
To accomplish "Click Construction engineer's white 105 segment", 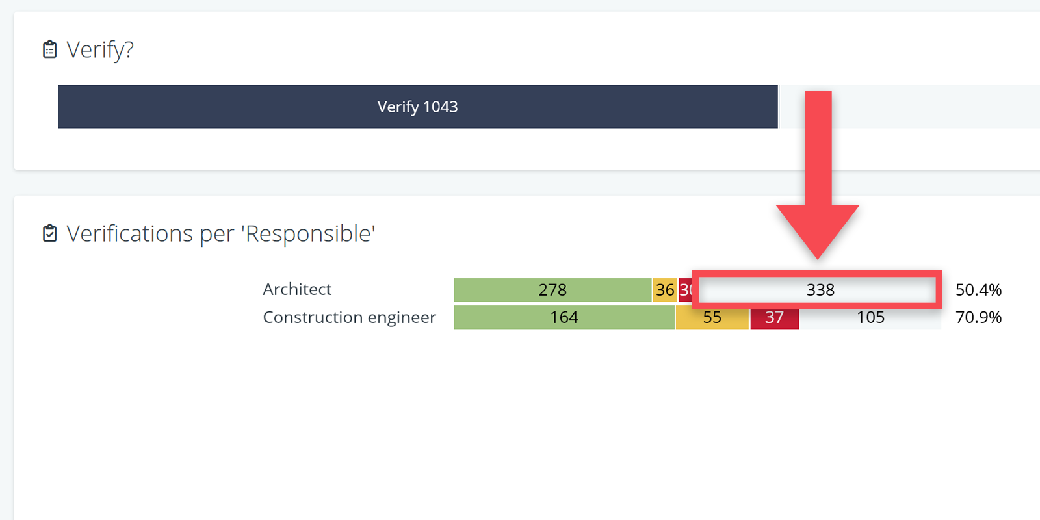I will point(870,317).
